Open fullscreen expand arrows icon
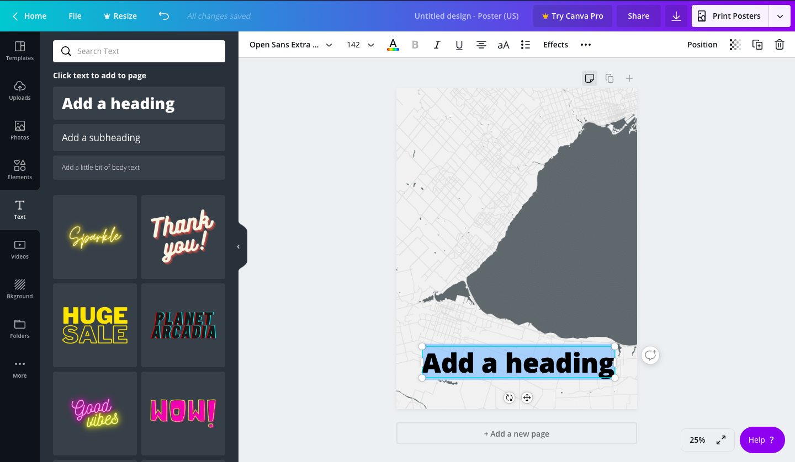 click(721, 440)
